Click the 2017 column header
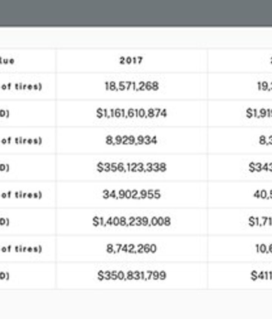Viewport: 272px width, 319px height. tap(131, 60)
